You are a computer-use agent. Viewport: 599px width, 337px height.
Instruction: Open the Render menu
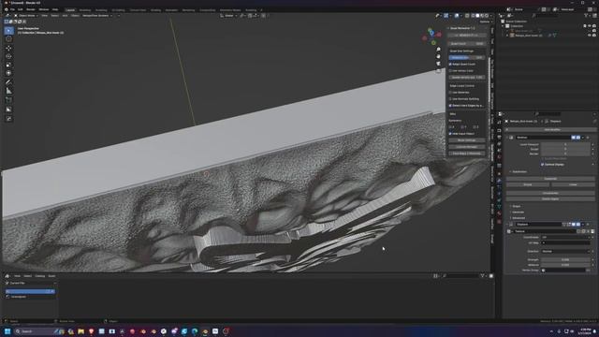click(31, 9)
